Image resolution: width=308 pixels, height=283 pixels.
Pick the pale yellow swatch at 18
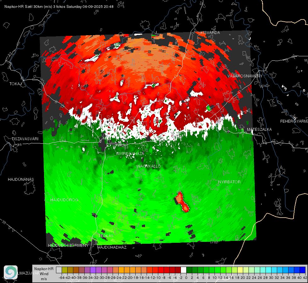point(240,270)
